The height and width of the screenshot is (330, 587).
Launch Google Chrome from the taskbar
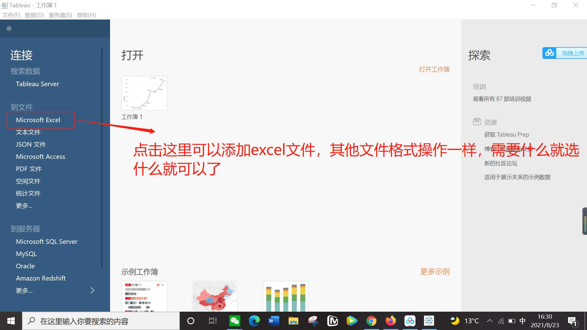click(x=371, y=321)
